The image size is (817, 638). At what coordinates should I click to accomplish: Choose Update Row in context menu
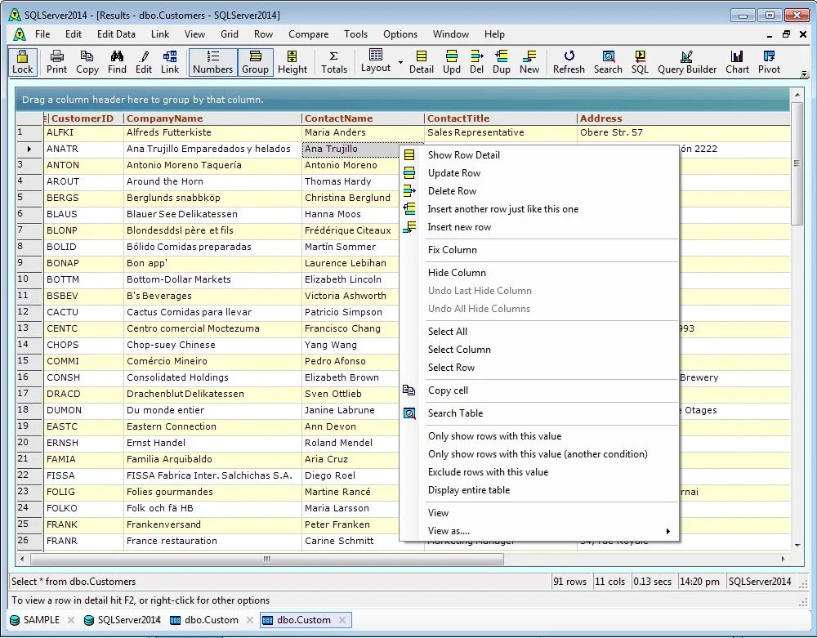539,173
